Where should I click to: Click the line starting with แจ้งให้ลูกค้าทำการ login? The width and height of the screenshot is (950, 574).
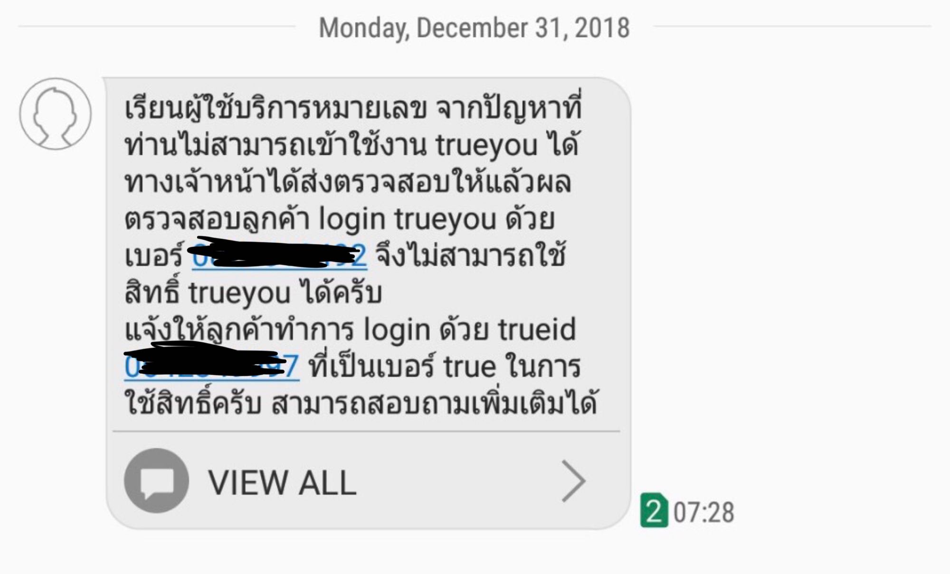point(350,330)
